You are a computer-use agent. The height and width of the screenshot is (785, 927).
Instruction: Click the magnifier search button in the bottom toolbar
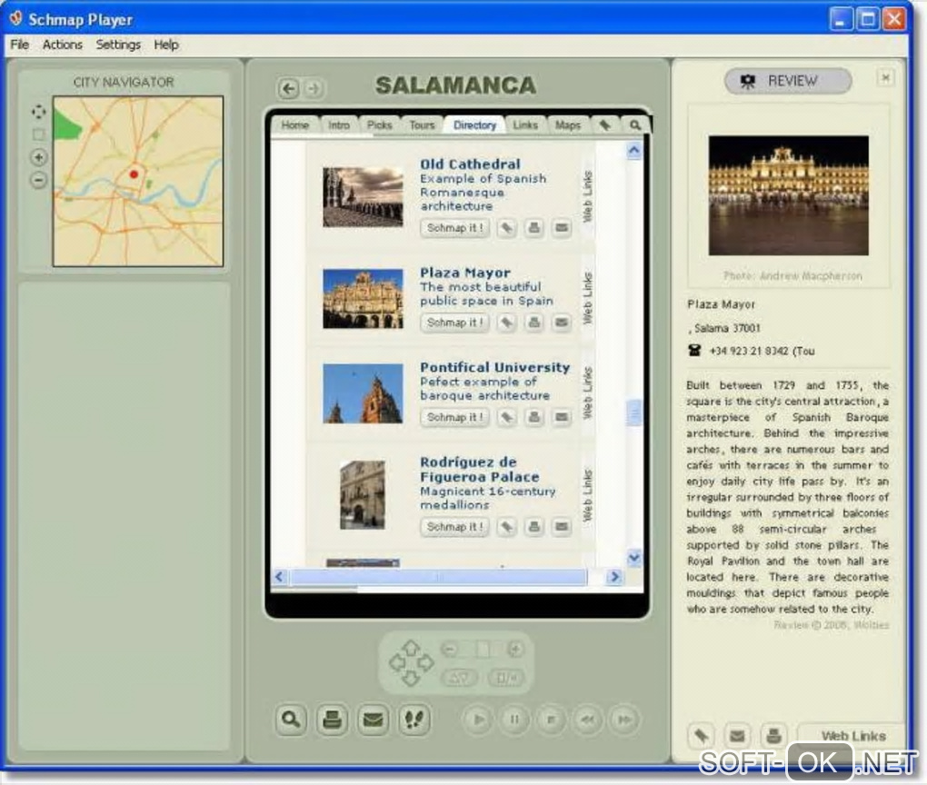pyautogui.click(x=291, y=720)
